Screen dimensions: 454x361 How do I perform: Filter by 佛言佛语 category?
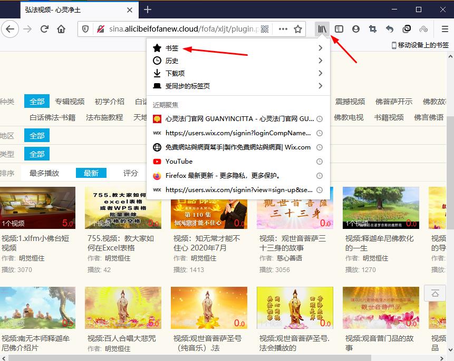pyautogui.click(x=429, y=117)
